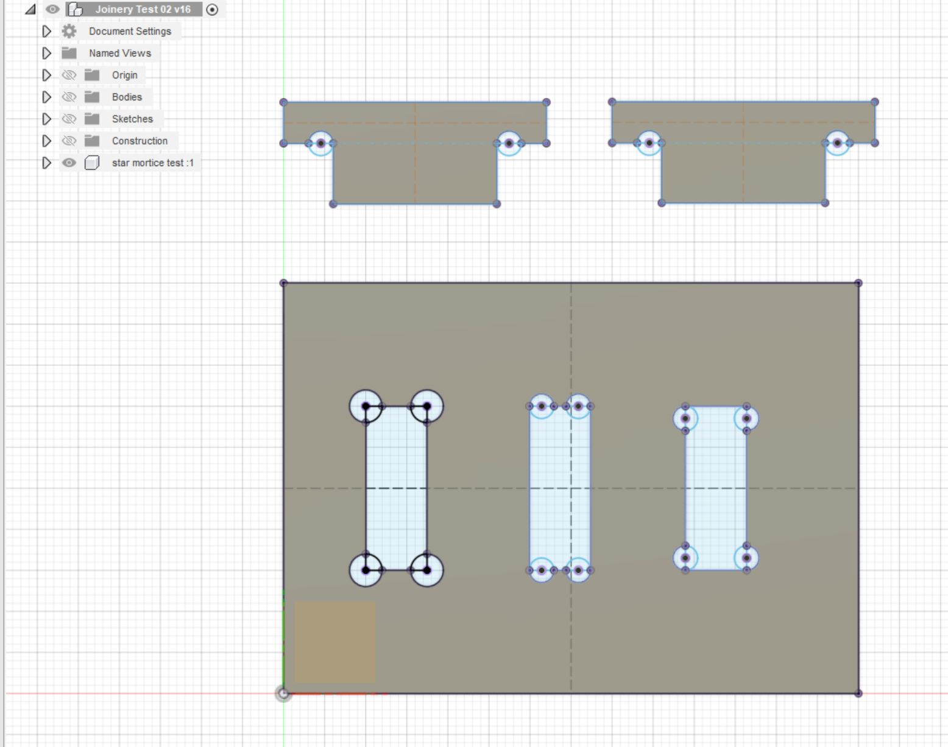Click the tan square in the panel corner
948x747 pixels.
335,642
